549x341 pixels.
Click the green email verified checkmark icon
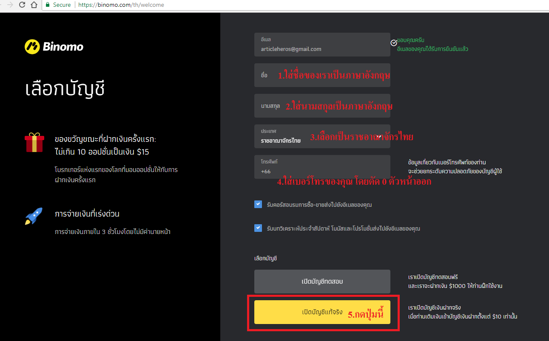pos(394,42)
